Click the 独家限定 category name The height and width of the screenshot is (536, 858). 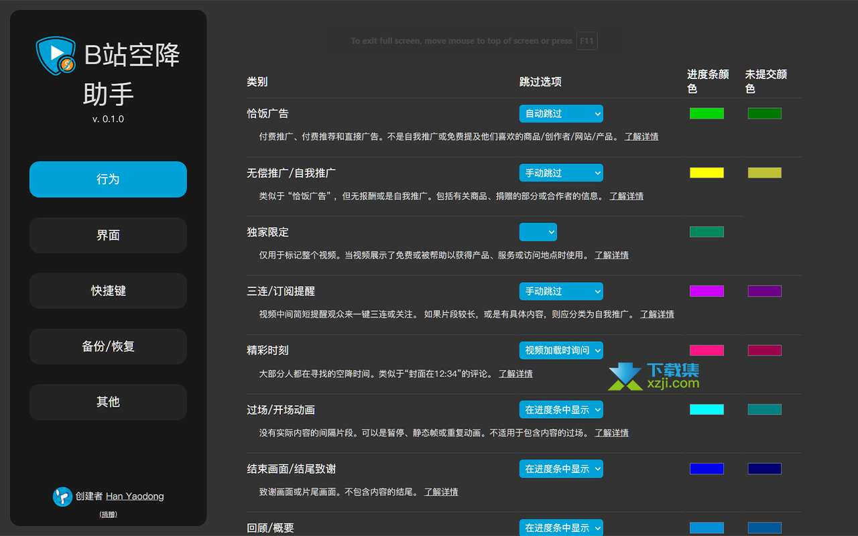coord(267,232)
